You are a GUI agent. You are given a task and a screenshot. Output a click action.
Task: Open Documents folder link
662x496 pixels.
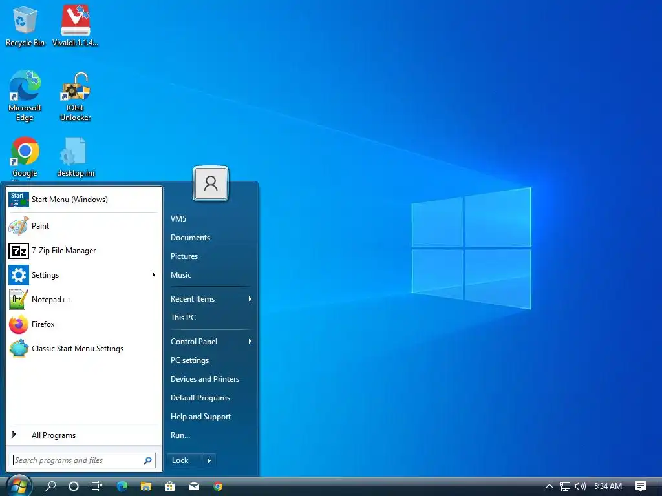pyautogui.click(x=191, y=238)
